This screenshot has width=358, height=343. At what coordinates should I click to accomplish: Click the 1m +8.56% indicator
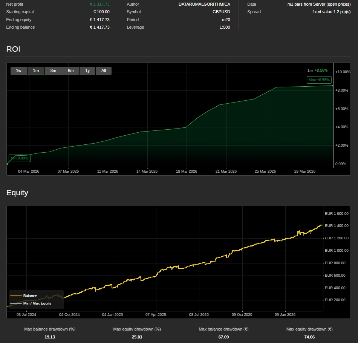pyautogui.click(x=317, y=70)
